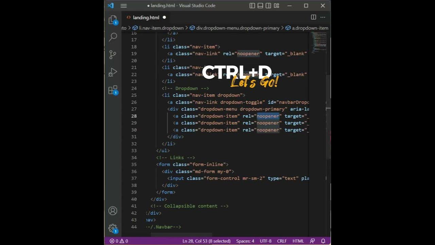The image size is (435, 245).
Task: Open the Explorer view in activity bar
Action: tap(113, 20)
